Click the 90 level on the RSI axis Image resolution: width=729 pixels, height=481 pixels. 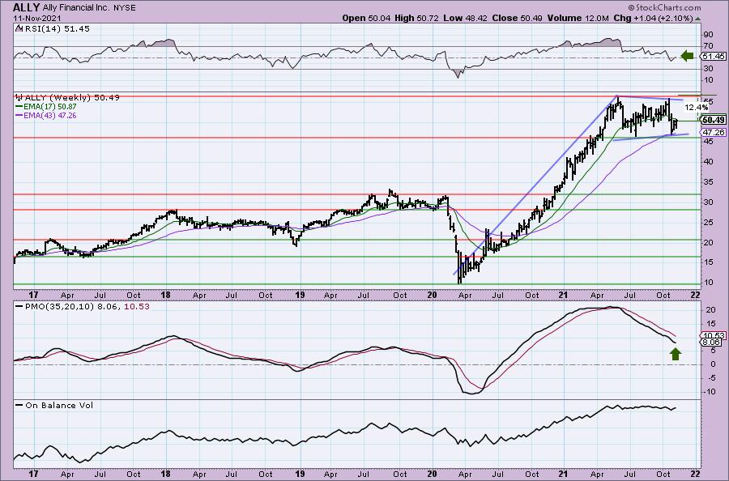pyautogui.click(x=708, y=34)
